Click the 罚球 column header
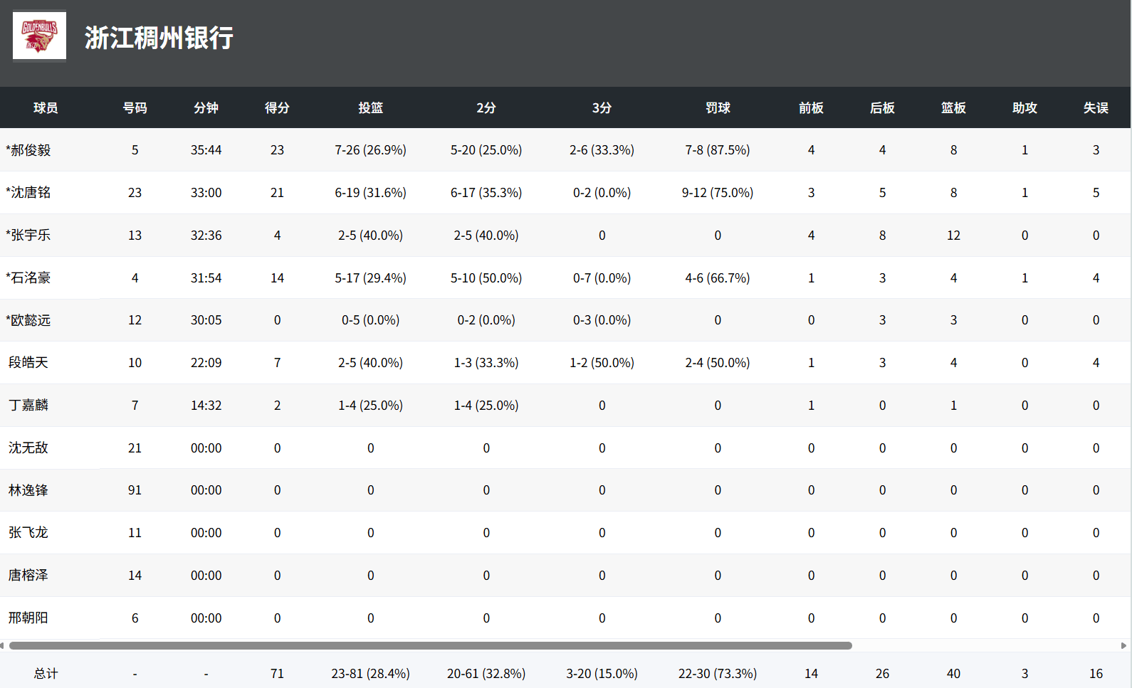The image size is (1132, 688). pos(718,108)
